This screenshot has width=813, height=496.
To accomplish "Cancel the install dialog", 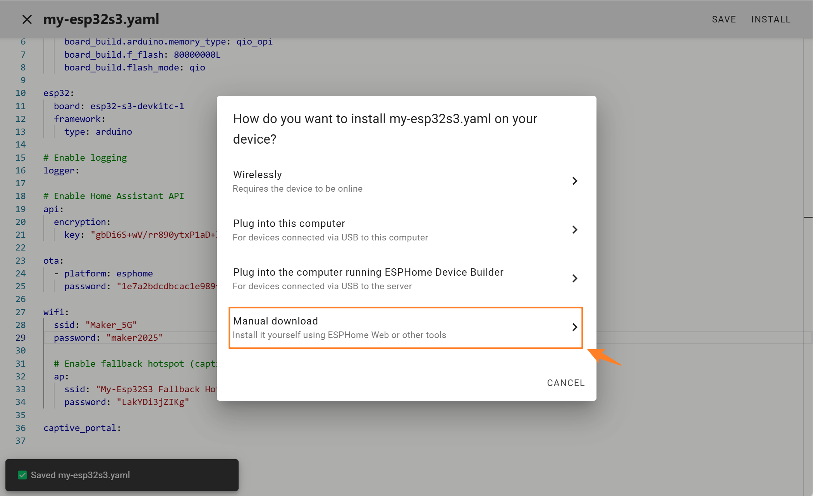I will (565, 383).
